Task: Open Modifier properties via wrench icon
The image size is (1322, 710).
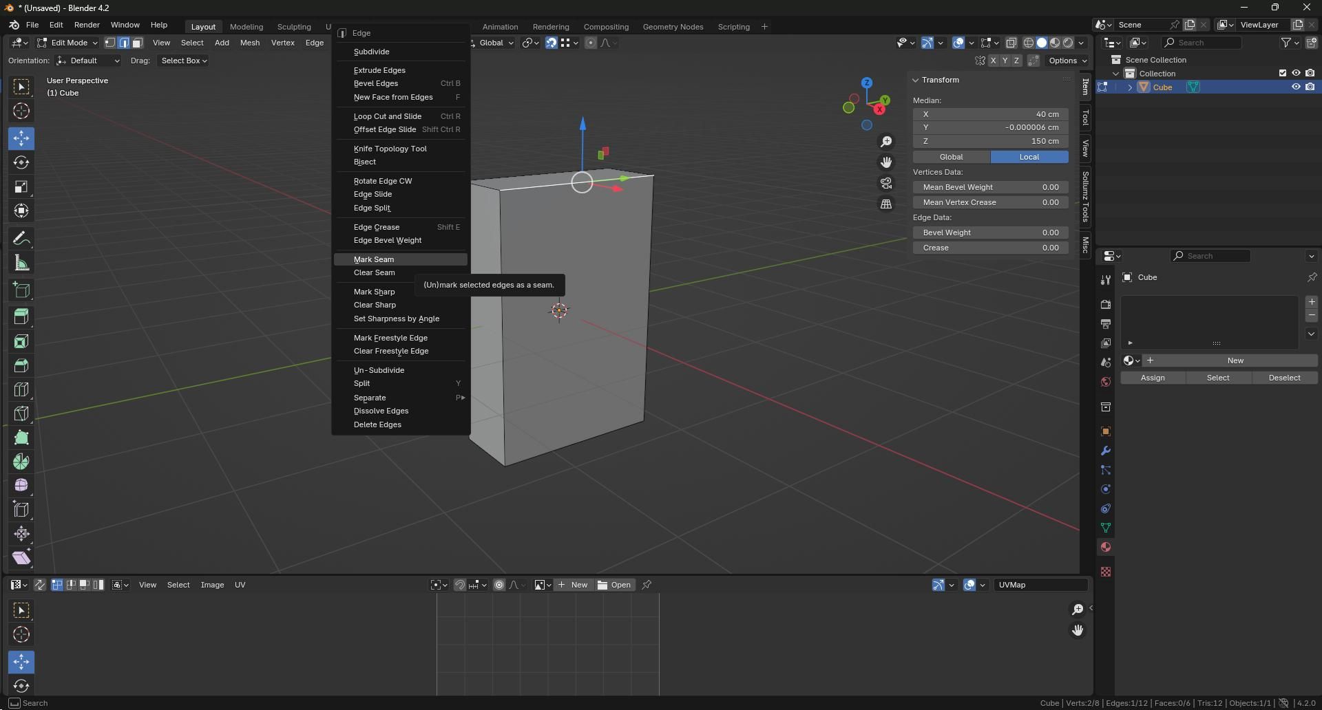Action: click(x=1105, y=451)
